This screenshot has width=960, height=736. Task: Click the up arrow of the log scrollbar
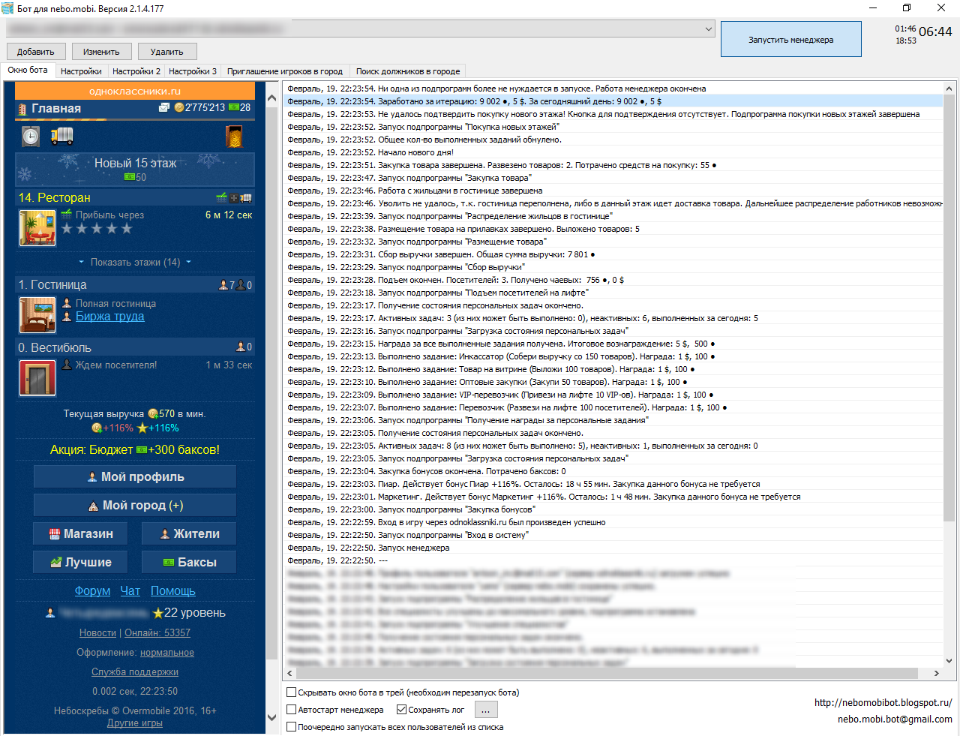point(949,88)
